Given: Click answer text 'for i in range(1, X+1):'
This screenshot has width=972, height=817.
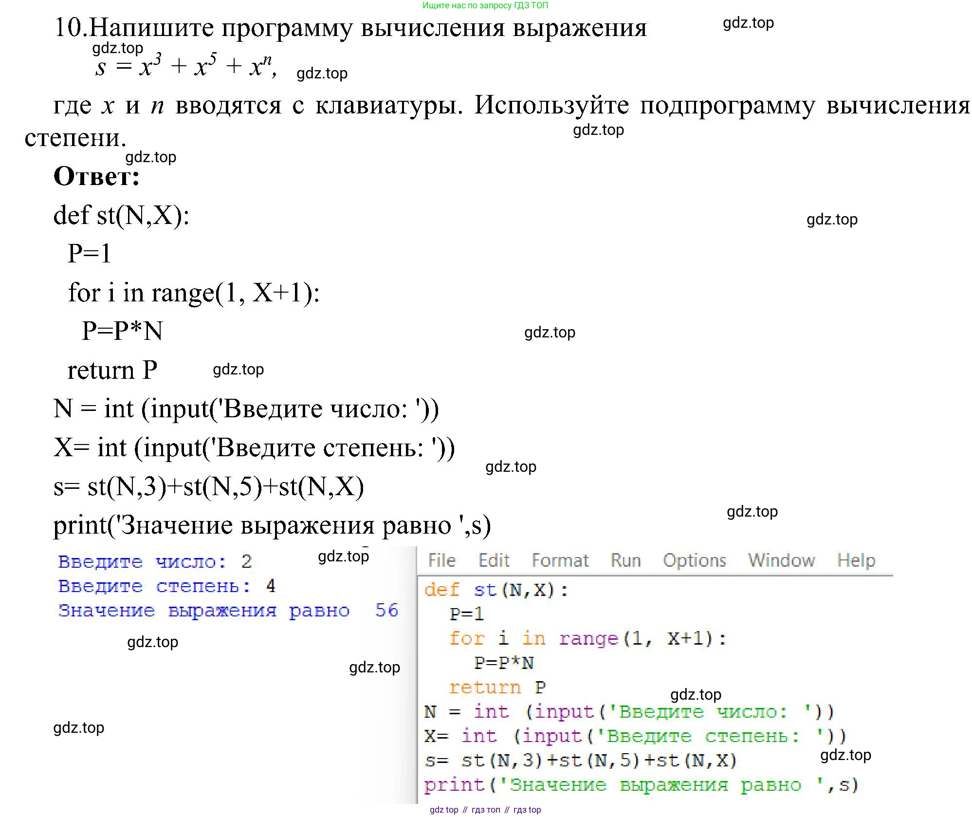Looking at the screenshot, I should 194,293.
